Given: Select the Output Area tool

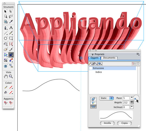Looking at the screenshot, I should (x=6, y=21).
